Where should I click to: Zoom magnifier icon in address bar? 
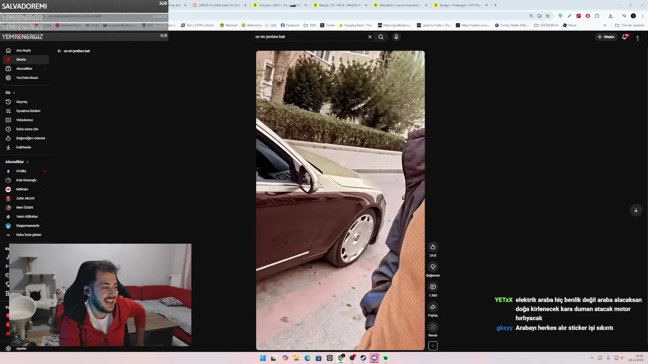(x=531, y=16)
